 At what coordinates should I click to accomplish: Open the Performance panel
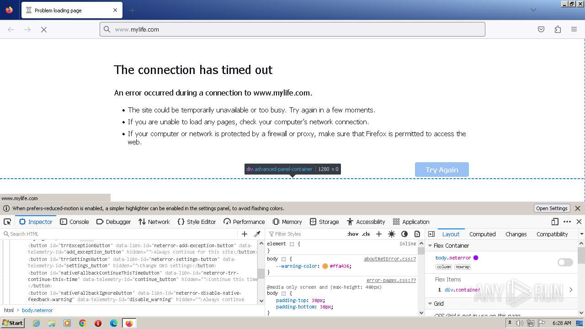click(244, 222)
